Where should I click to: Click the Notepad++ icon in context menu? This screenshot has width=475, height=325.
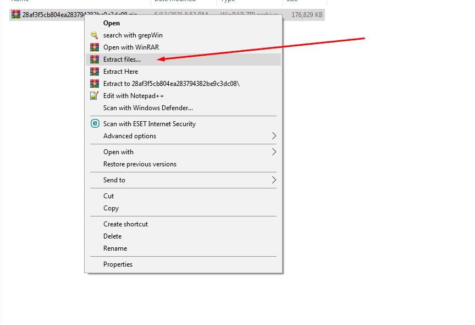pos(94,96)
